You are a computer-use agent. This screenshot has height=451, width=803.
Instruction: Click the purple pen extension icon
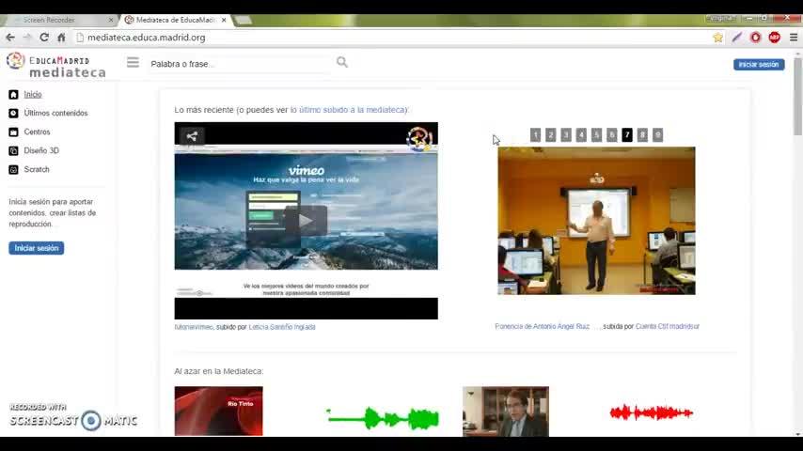coord(737,38)
